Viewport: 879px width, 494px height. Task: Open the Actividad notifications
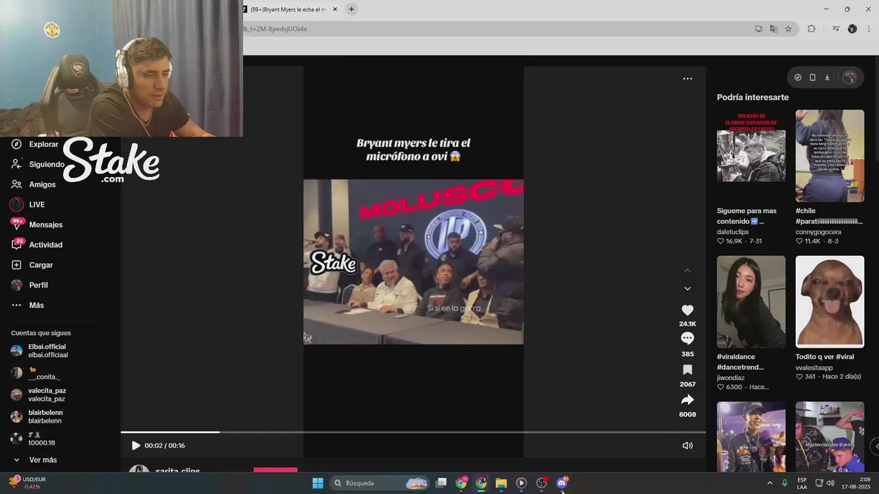tap(45, 245)
